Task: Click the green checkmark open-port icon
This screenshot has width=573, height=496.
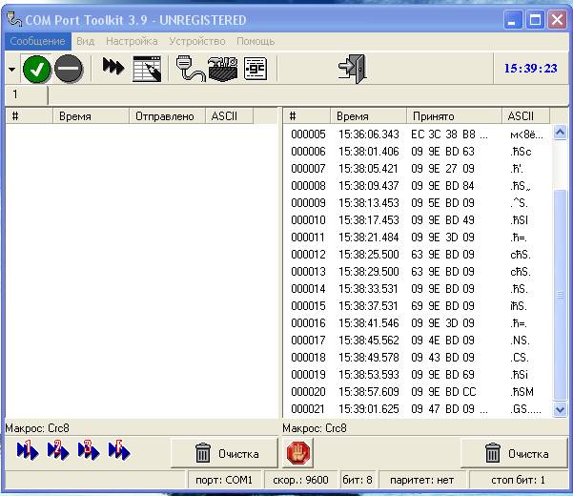Action: (x=36, y=69)
